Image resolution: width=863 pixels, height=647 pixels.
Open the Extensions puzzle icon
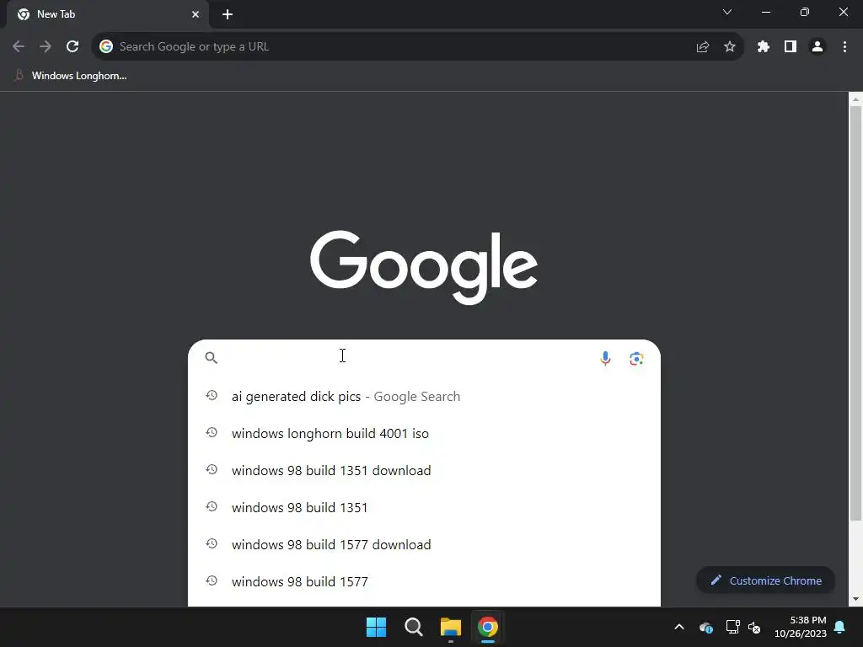click(763, 47)
